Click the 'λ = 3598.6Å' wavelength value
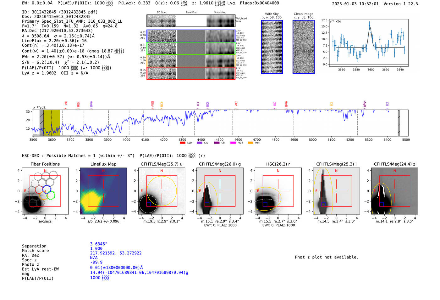Viewport: 440px width, 300px height. pyautogui.click(x=36, y=36)
